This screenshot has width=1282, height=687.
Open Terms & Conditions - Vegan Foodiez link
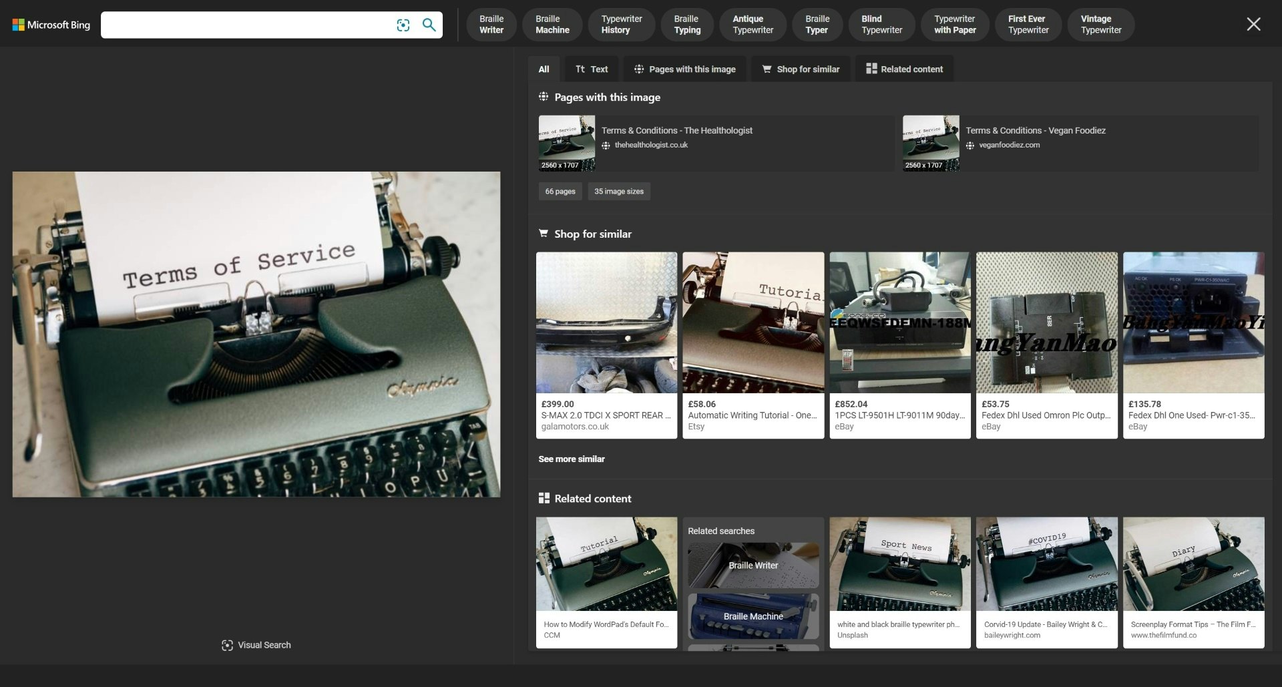(x=1035, y=131)
